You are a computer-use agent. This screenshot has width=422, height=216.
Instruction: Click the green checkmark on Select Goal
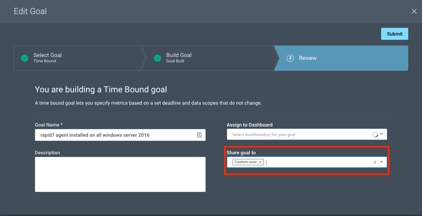(25, 58)
